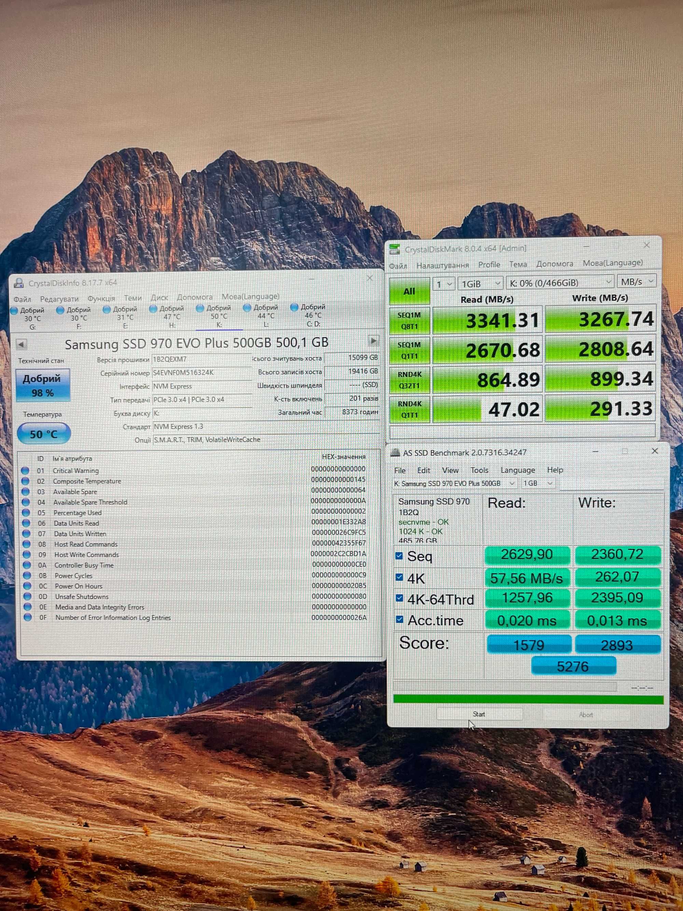
Task: Select drive K: status icon in CrystalDiskInfo
Action: [200, 308]
